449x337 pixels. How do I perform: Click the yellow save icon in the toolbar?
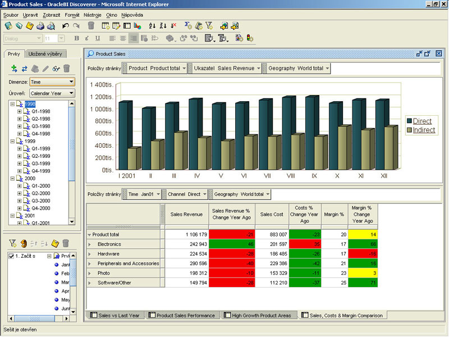[x=30, y=26]
